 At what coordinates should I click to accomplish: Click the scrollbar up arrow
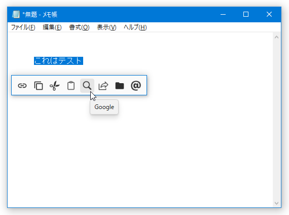pyautogui.click(x=276, y=37)
